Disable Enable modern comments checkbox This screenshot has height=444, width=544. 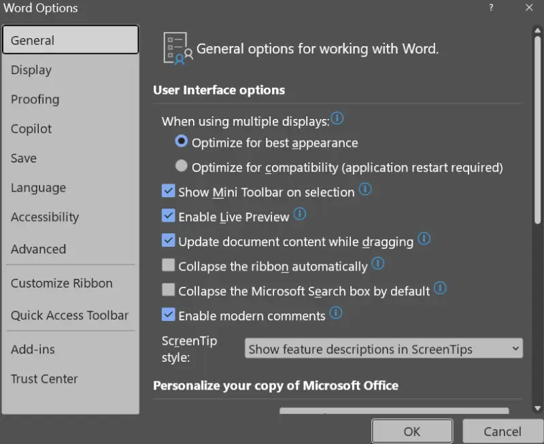tap(169, 315)
